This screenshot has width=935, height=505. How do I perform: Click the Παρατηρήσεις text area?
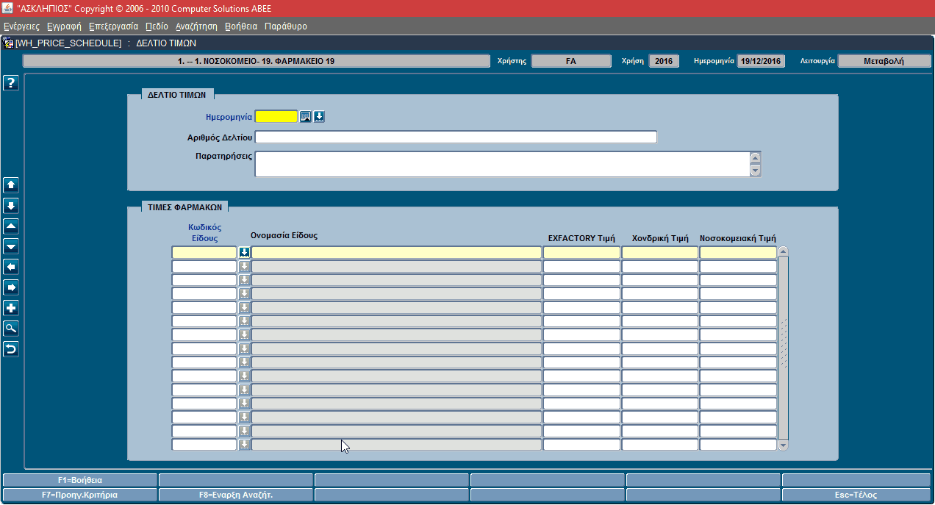[501, 164]
